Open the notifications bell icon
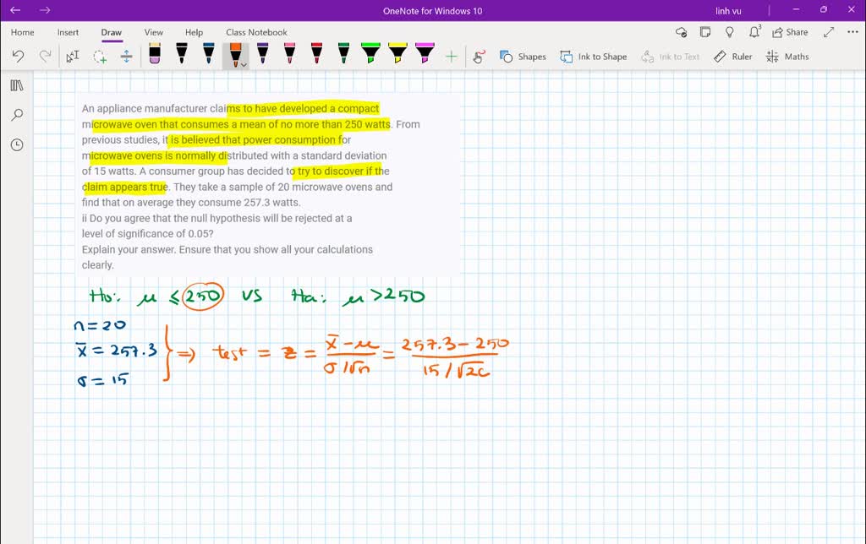The image size is (866, 544). [x=754, y=32]
